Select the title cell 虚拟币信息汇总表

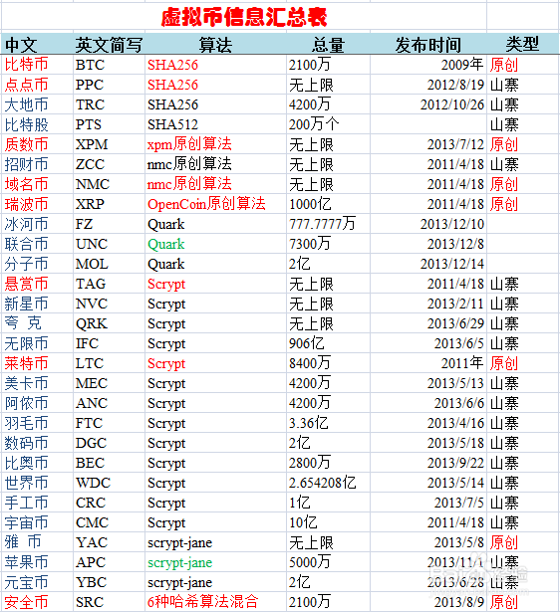pyautogui.click(x=244, y=17)
